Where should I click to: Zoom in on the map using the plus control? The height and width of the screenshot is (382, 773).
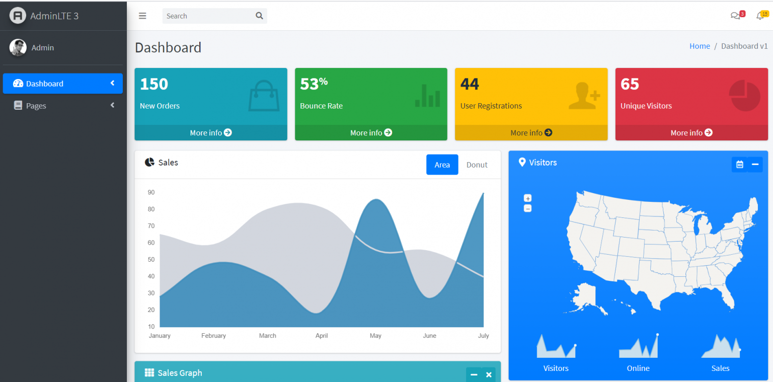point(527,198)
